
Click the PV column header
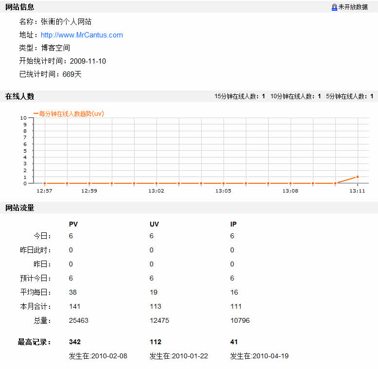click(x=73, y=224)
